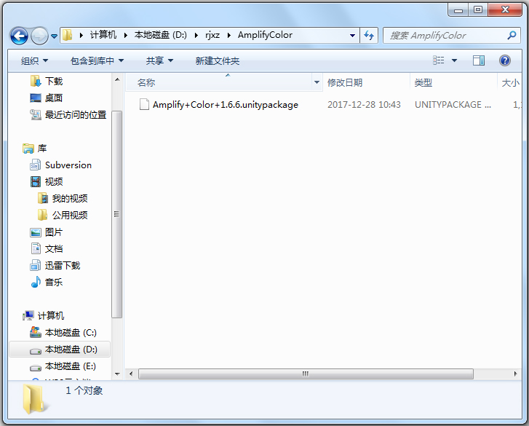529x426 pixels.
Task: Open 本地磁盘 (E:) drive
Action: (x=71, y=366)
